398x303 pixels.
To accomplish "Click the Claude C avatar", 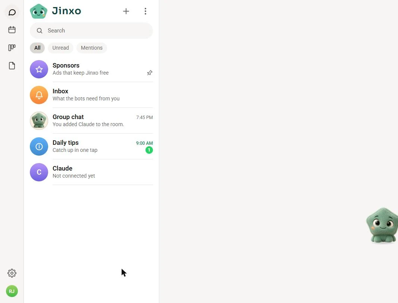I will click(x=39, y=172).
